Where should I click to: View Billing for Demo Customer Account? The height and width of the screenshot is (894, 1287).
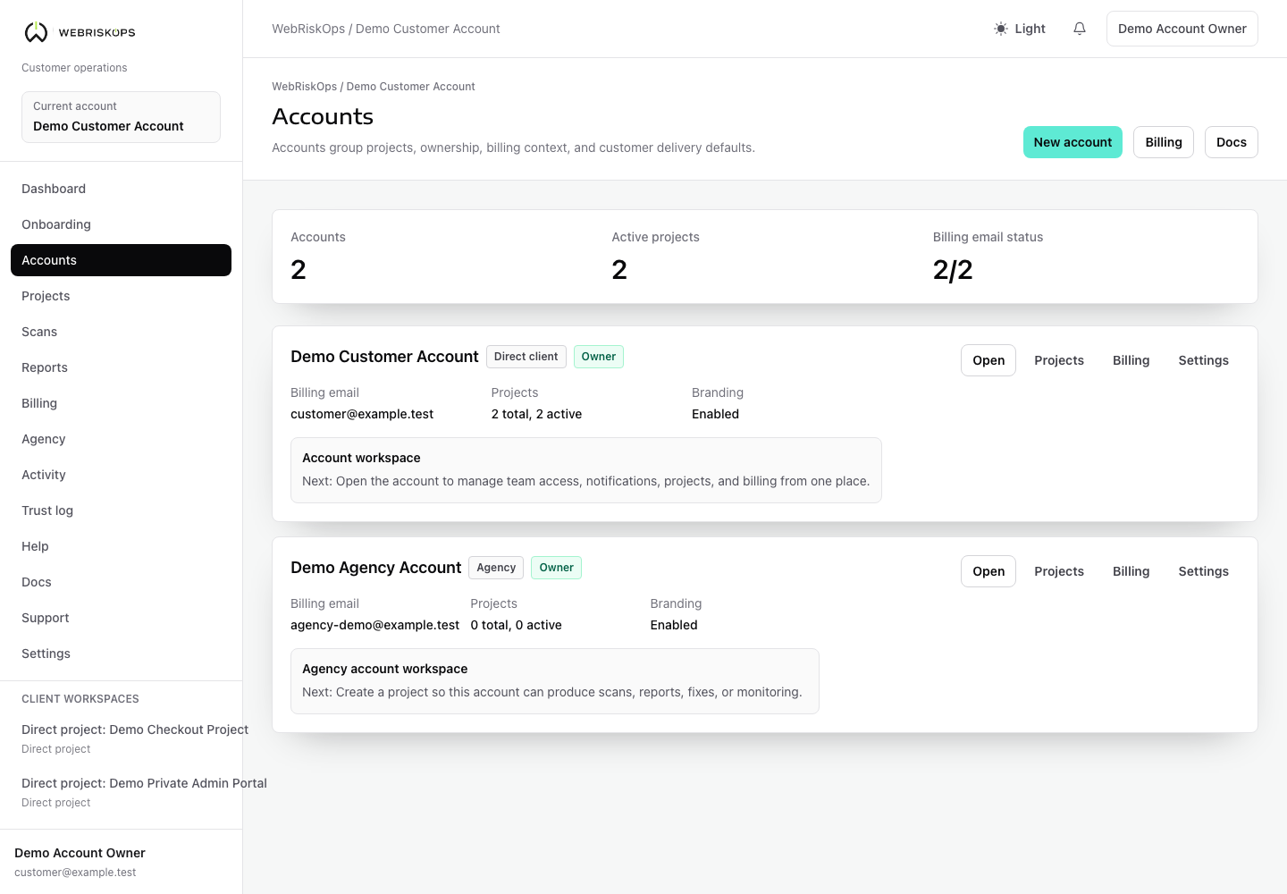[x=1131, y=360]
